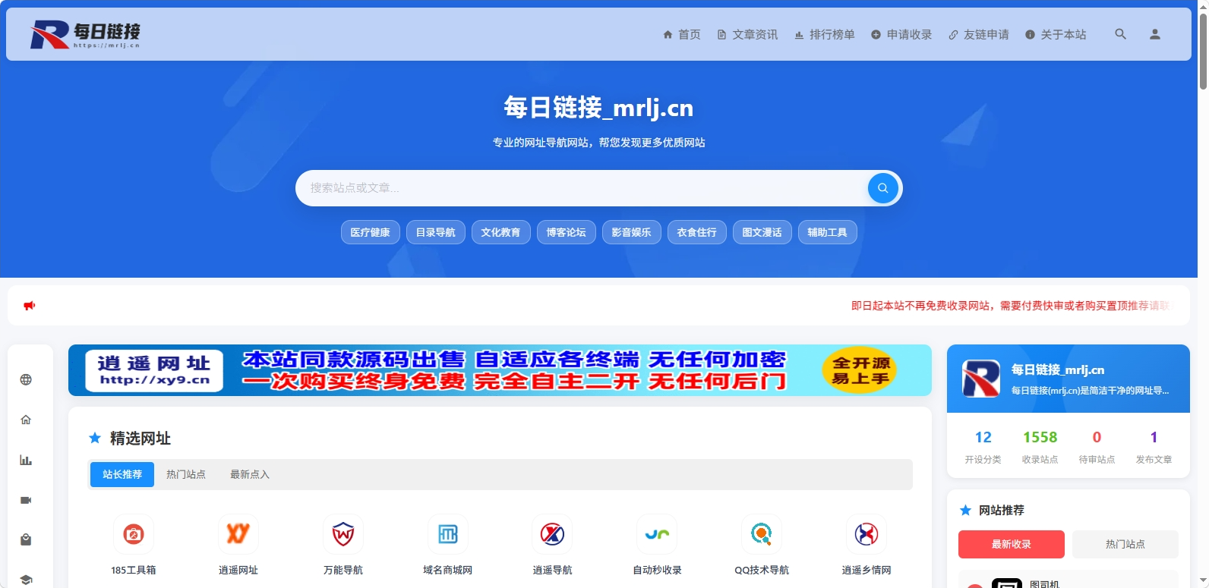
Task: Open the user account icon
Action: (x=1154, y=34)
